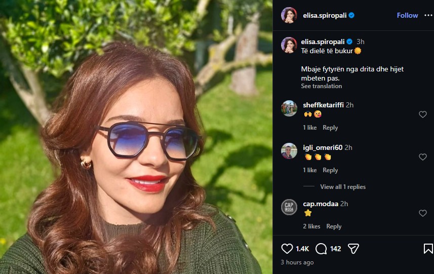Like sheffketariffi's comment
This screenshot has width=434, height=274.
click(423, 115)
